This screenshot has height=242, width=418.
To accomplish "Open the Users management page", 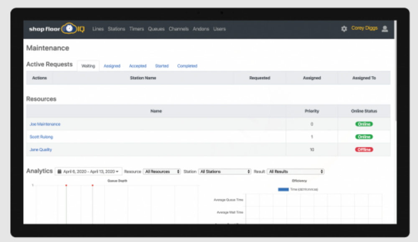I will click(219, 29).
